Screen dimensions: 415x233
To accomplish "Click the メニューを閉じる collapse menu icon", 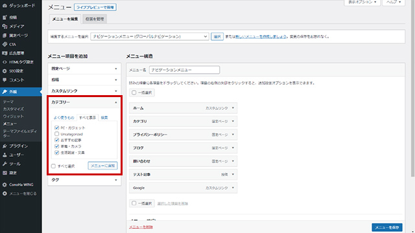I will (x=5, y=194).
